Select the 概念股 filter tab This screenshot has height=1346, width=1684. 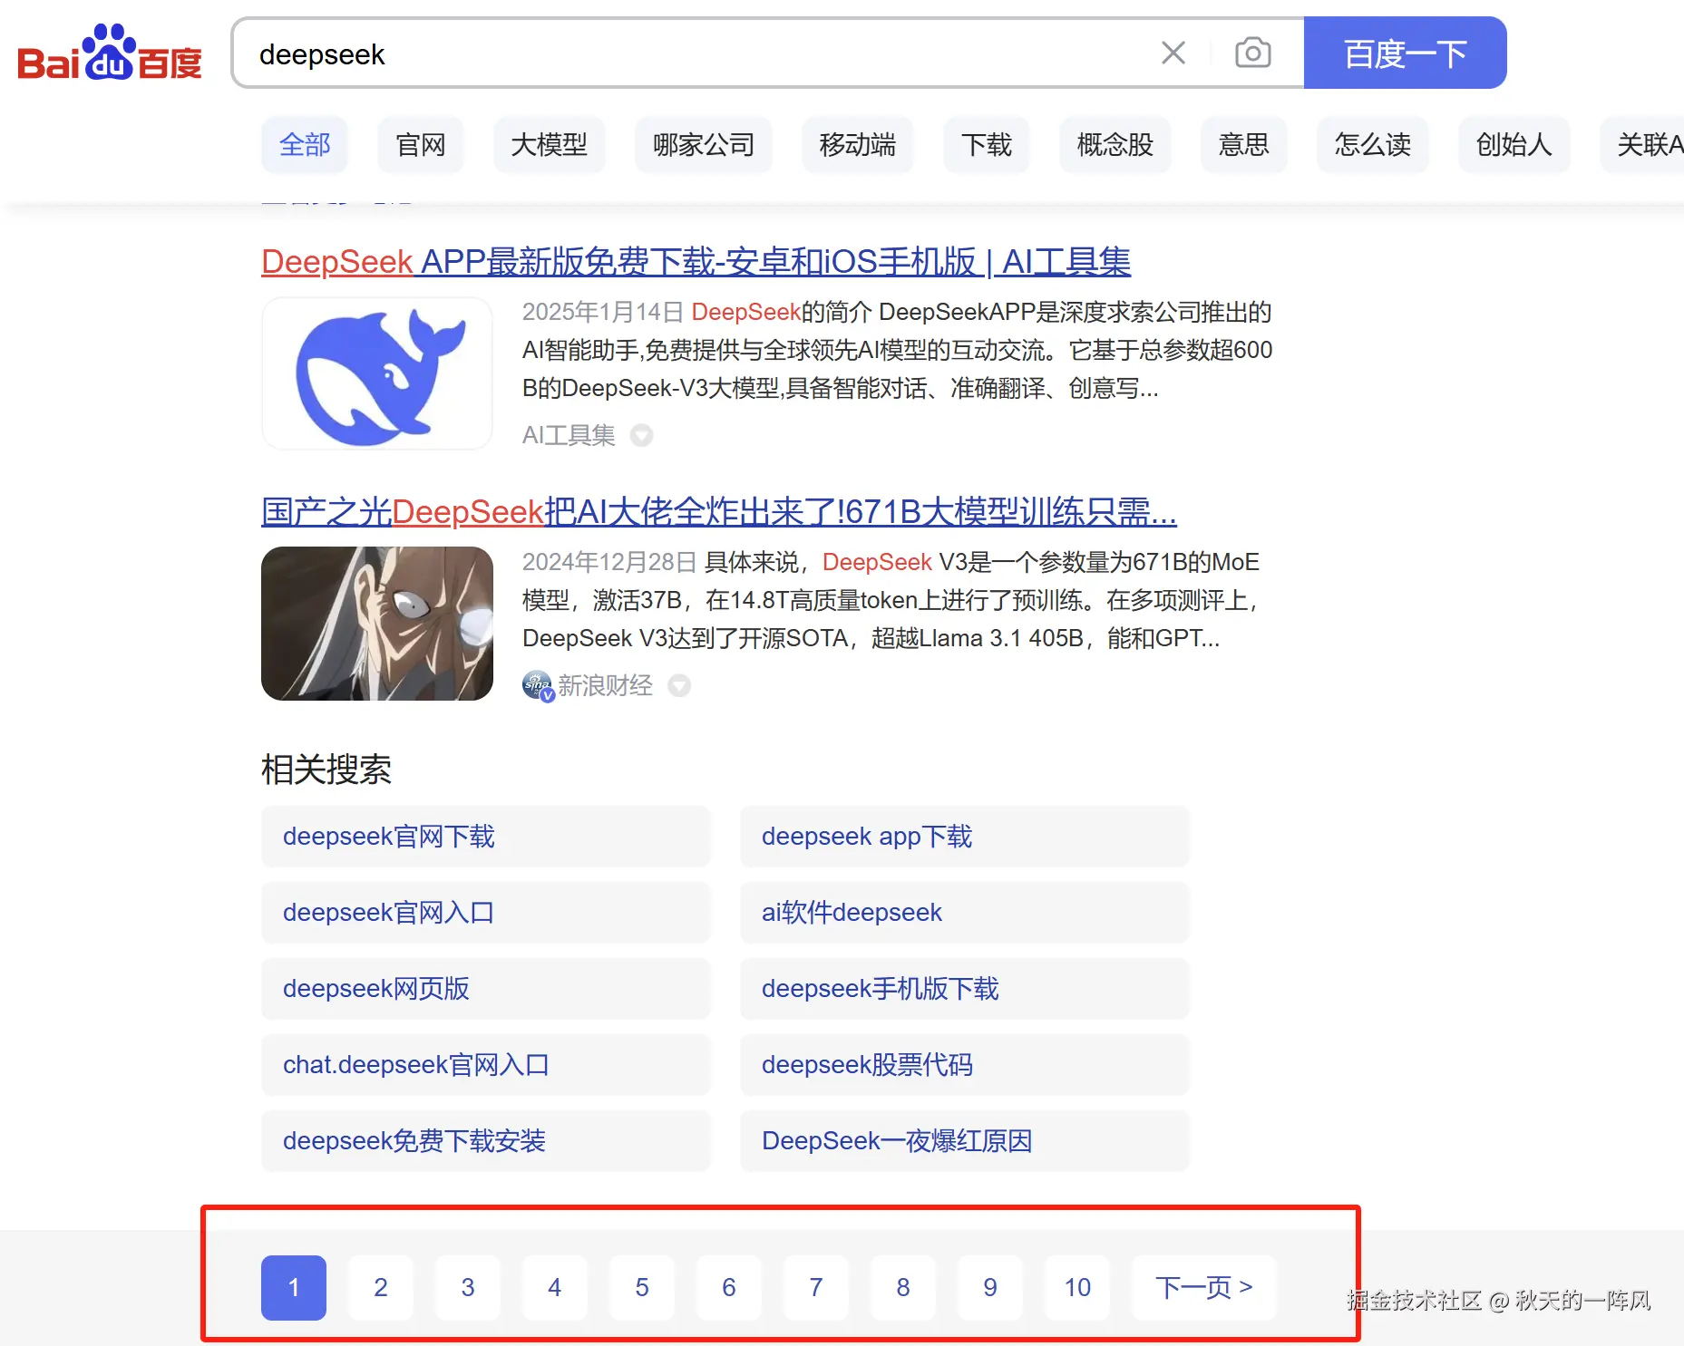pyautogui.click(x=1115, y=144)
